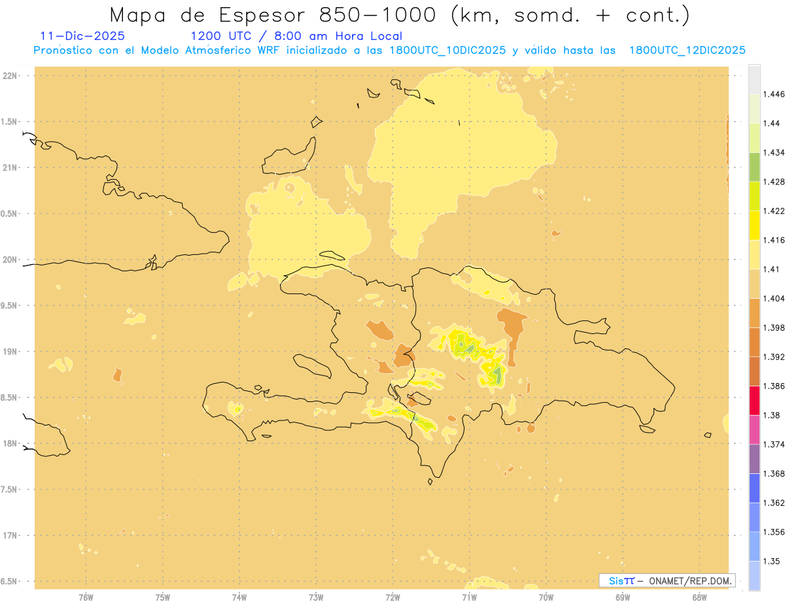
Task: Select the longitude axis label '72W'
Action: point(392,598)
